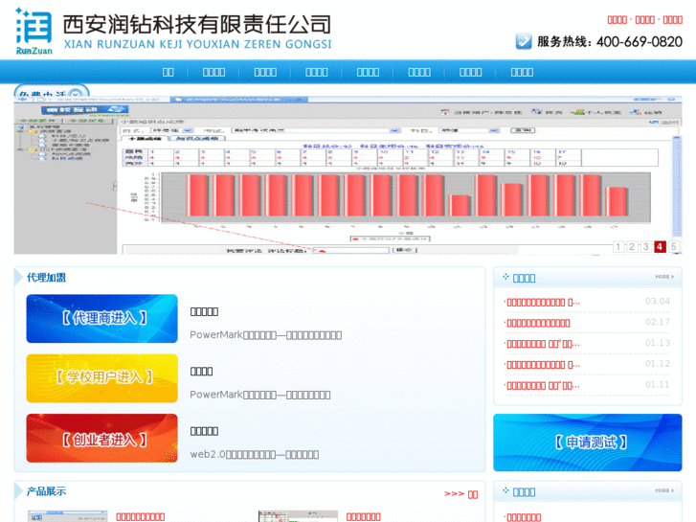The width and height of the screenshot is (696, 522).
Task: Open the 创业者进入 red banner
Action: coord(101,439)
